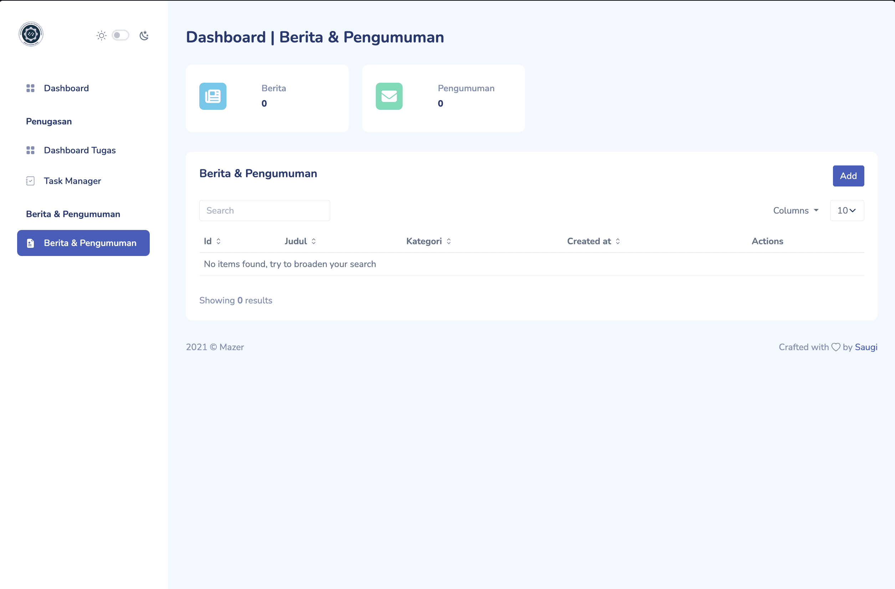This screenshot has height=589, width=895.
Task: Open the Columns dropdown
Action: (796, 211)
